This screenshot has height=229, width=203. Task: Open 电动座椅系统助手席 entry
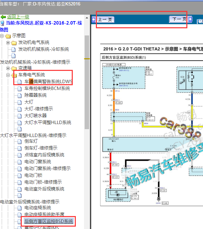tap(44, 214)
